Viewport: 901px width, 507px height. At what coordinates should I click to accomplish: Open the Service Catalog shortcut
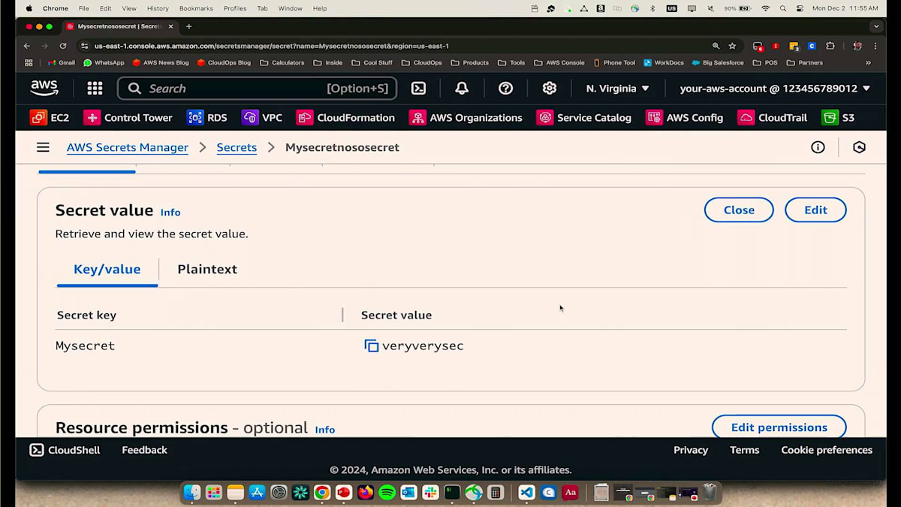click(x=584, y=118)
